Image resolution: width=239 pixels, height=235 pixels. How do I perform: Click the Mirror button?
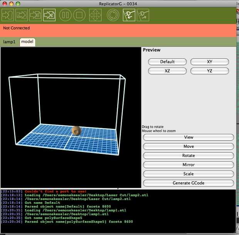tap(189, 165)
